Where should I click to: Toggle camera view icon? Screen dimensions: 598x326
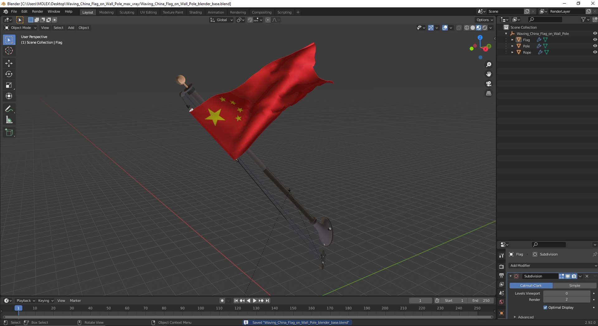click(x=489, y=84)
